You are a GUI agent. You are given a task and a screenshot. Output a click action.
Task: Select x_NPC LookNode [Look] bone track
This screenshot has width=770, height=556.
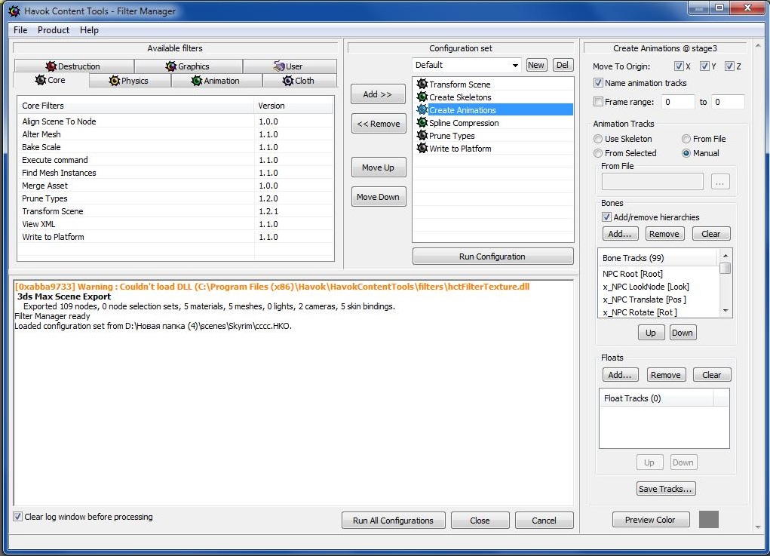point(658,287)
